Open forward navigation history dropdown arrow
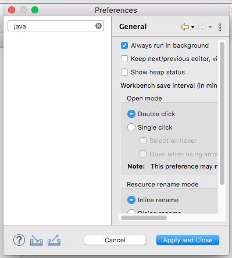The width and height of the screenshot is (232, 258). tap(210, 27)
